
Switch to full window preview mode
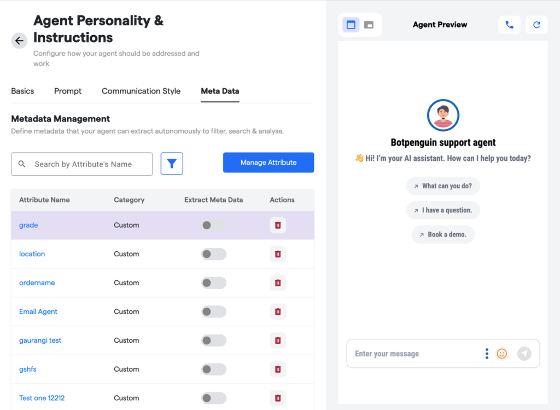tap(351, 25)
